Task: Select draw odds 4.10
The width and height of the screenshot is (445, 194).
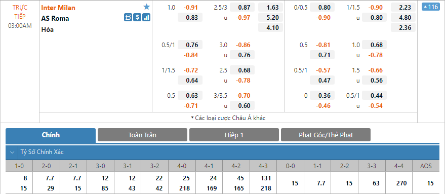Action: click(x=270, y=28)
